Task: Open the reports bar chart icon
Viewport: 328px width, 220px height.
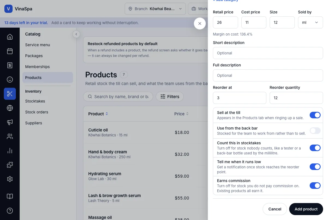Action: (x=10, y=151)
